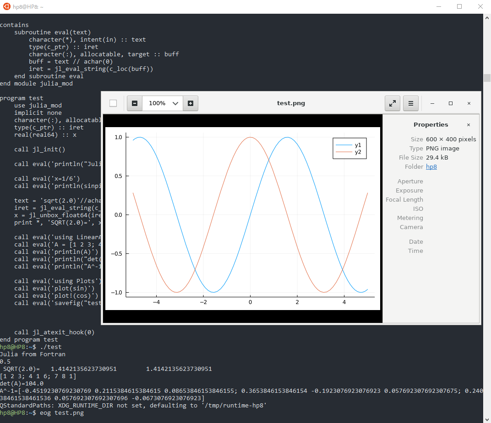Open the hp8 folder link
Image resolution: width=491 pixels, height=423 pixels.
click(431, 166)
